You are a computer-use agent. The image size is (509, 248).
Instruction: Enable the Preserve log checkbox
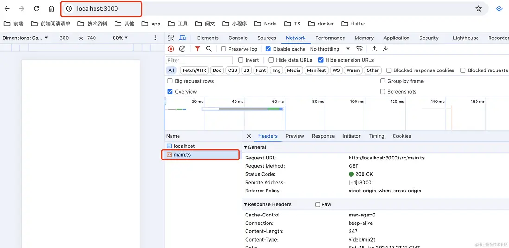click(223, 49)
